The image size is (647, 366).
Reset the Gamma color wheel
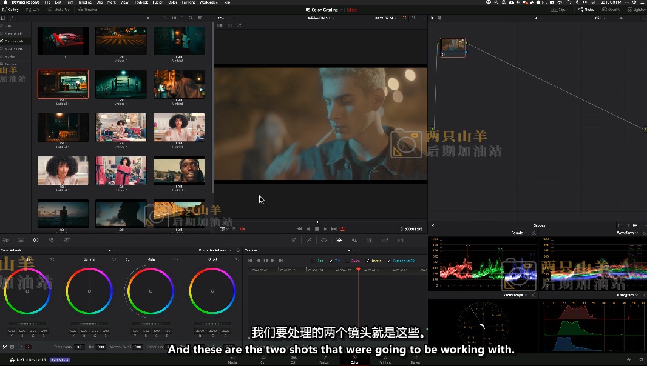click(114, 259)
